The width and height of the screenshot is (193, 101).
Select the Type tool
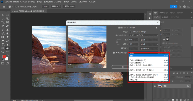pos(2,45)
